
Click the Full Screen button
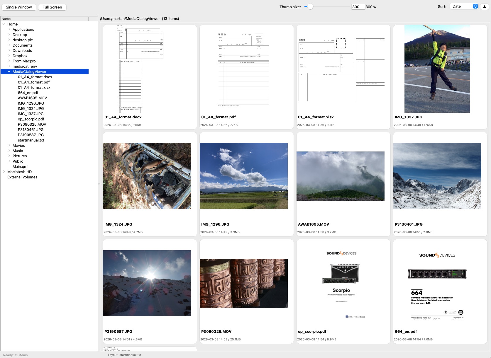tap(52, 7)
